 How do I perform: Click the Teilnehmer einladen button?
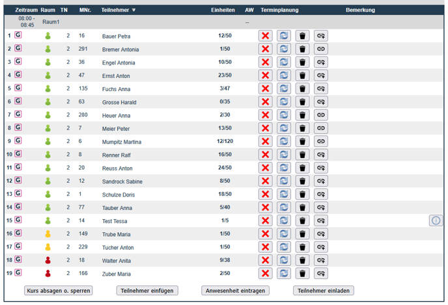(x=324, y=291)
